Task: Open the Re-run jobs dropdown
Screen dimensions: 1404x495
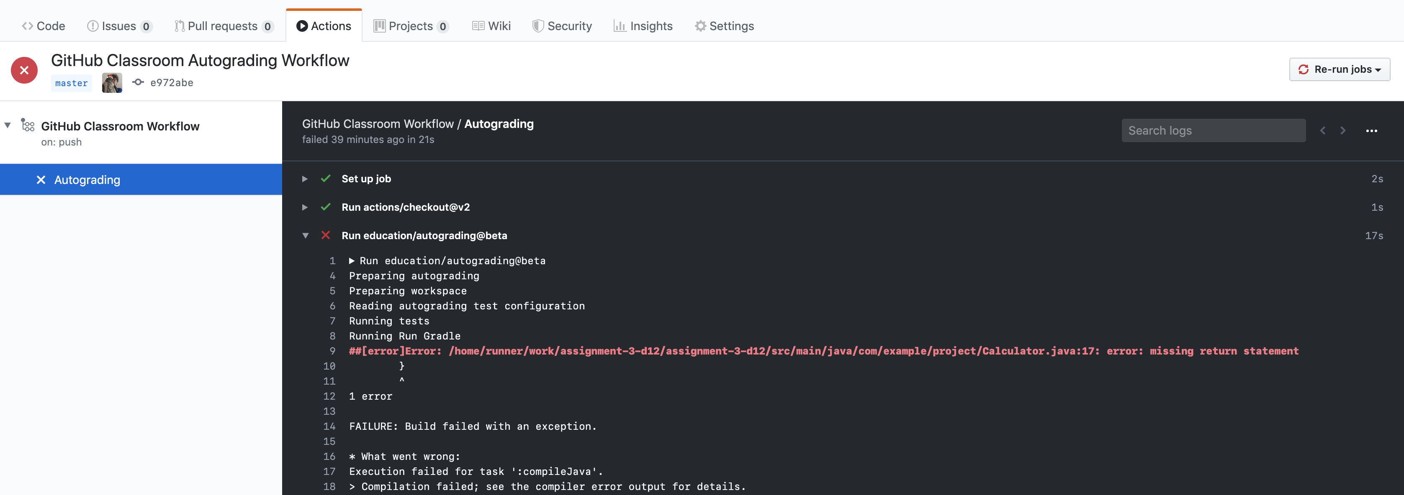Action: pos(1339,69)
